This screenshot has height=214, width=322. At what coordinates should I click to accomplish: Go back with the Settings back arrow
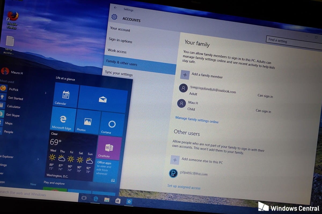[115, 7]
